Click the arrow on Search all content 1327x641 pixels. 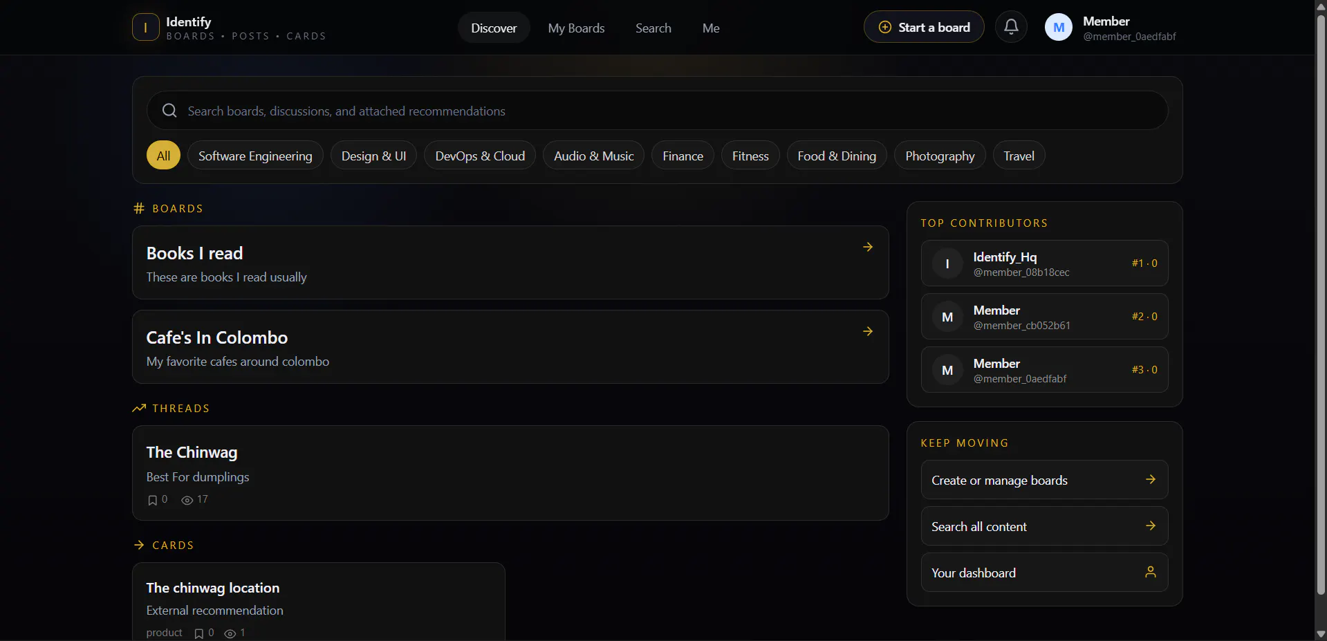(x=1151, y=526)
